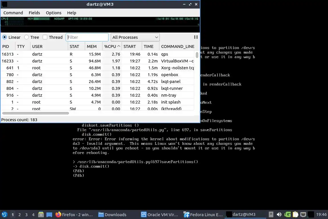
Task: Select the qps process row
Action: click(97, 54)
